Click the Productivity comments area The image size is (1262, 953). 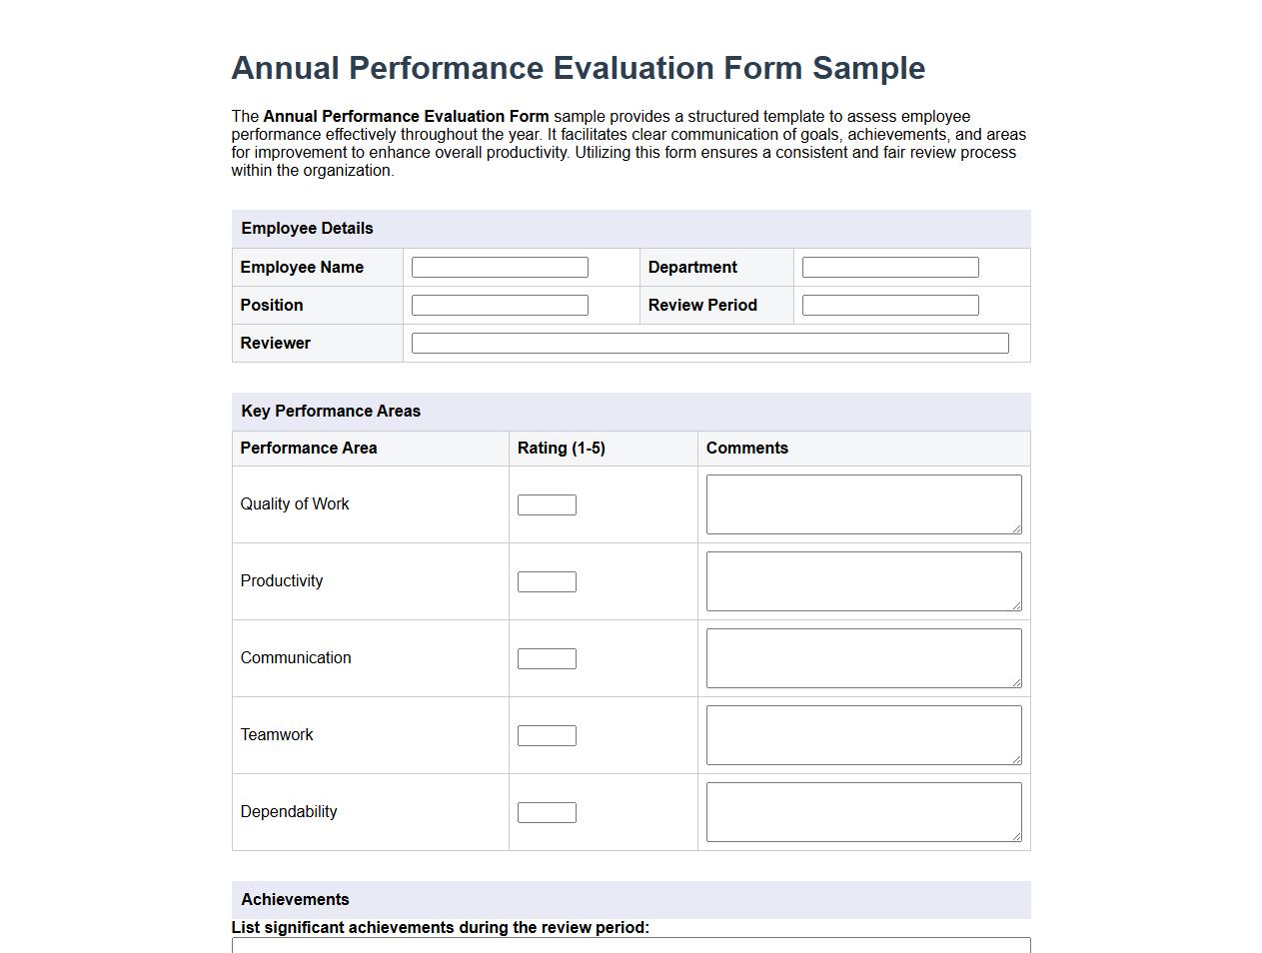coord(862,580)
